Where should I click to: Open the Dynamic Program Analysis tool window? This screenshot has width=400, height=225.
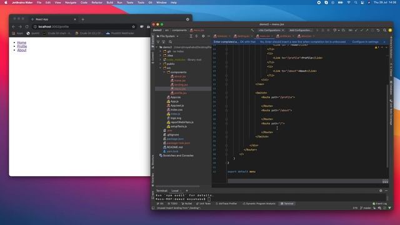[259, 204]
